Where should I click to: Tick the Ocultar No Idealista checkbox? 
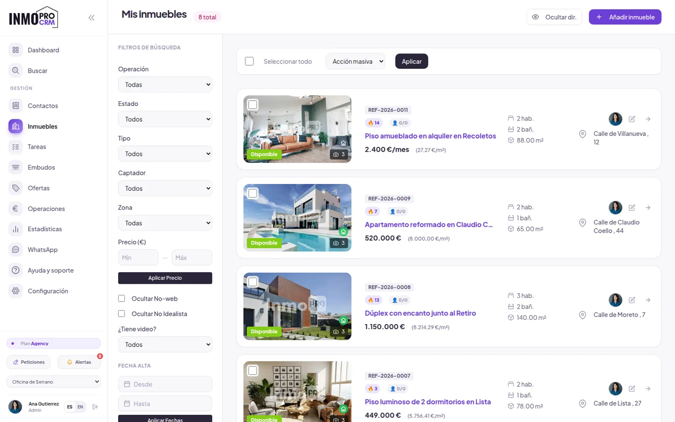coord(121,314)
